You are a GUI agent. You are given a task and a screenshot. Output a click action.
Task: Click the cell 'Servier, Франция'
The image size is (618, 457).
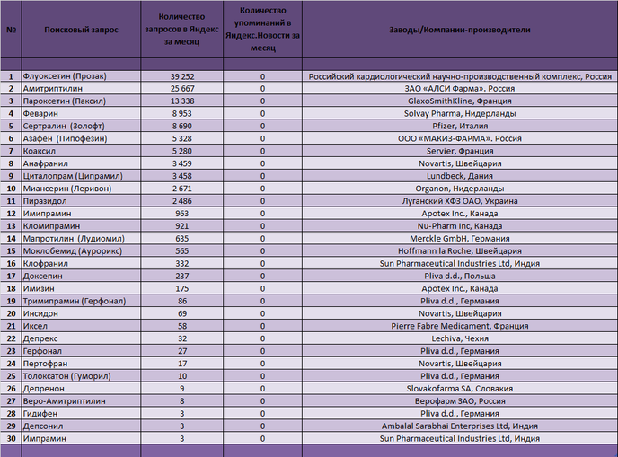[460, 151]
